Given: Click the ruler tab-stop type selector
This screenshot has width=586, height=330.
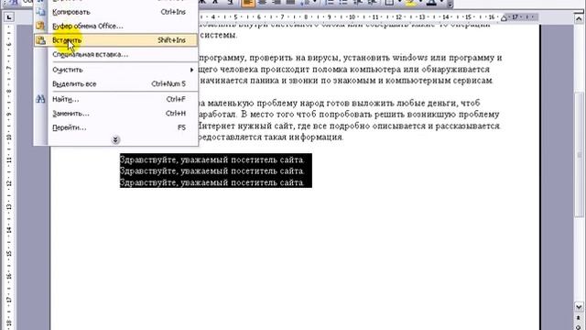Looking at the screenshot, I should pyautogui.click(x=9, y=16).
